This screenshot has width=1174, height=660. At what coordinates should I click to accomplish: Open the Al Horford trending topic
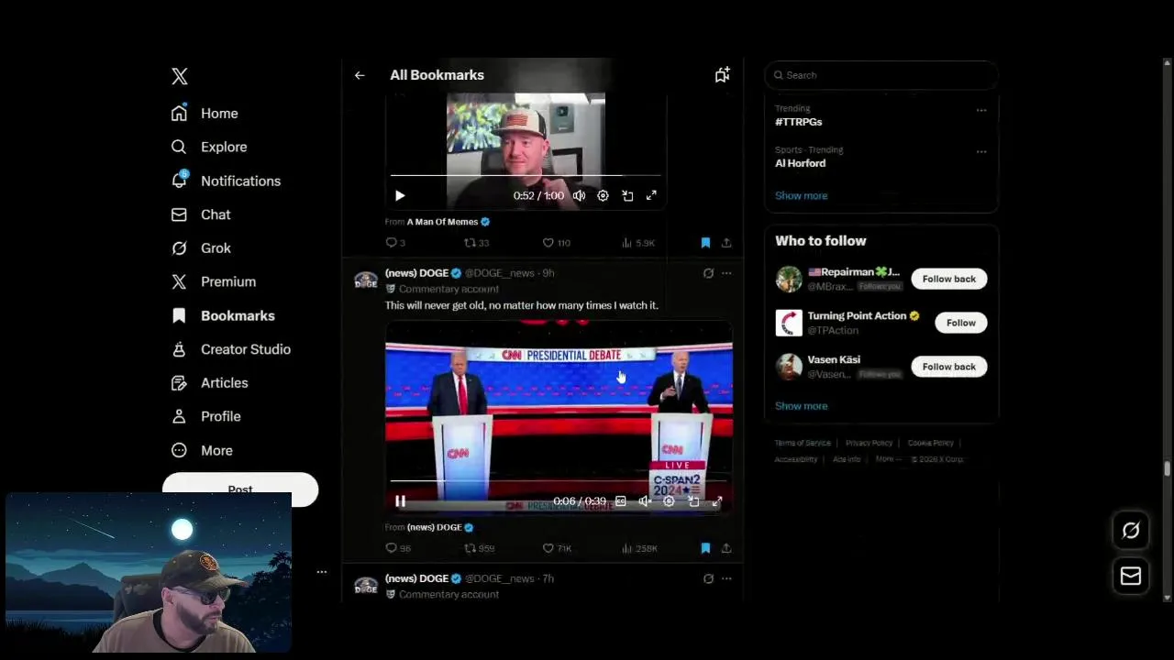click(801, 163)
